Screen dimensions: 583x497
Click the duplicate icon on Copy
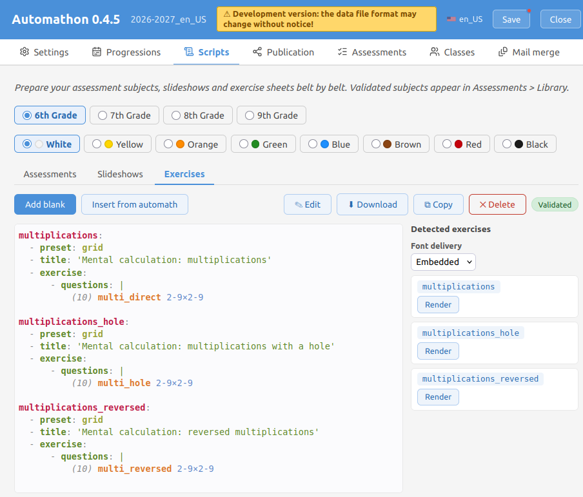428,205
